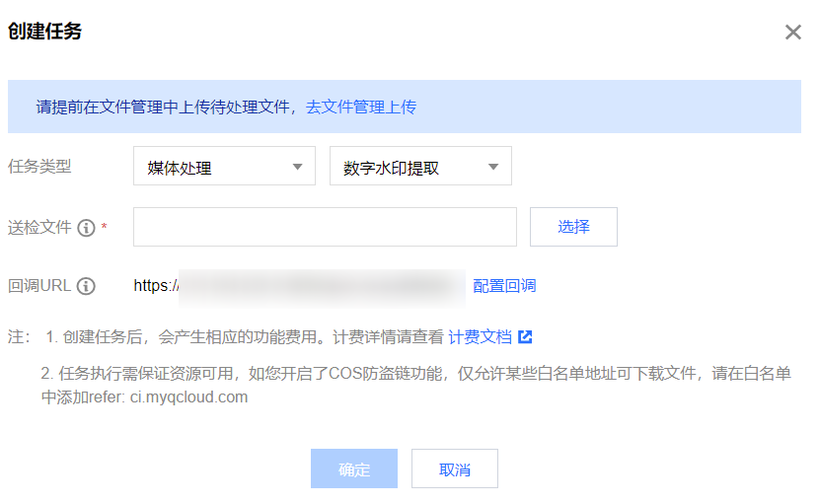This screenshot has width=819, height=504.
Task: Click the 创建任务 dialog title
Action: pos(44,32)
